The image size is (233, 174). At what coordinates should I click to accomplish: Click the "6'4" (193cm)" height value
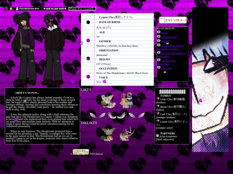pos(104,64)
